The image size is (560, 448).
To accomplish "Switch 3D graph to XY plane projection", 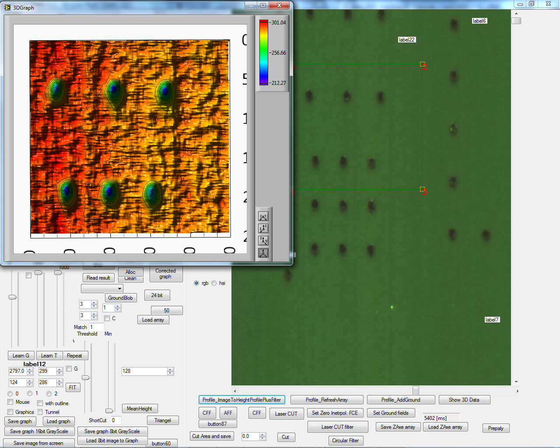I will click(263, 217).
